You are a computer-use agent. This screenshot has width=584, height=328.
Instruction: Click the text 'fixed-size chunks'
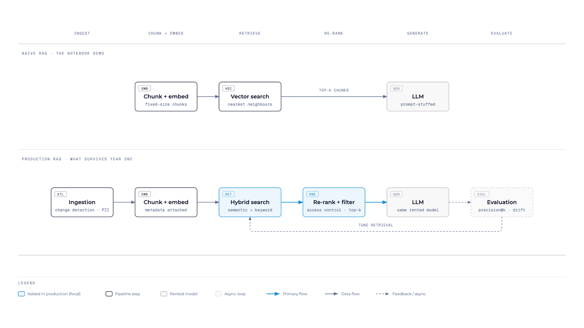[166, 104]
